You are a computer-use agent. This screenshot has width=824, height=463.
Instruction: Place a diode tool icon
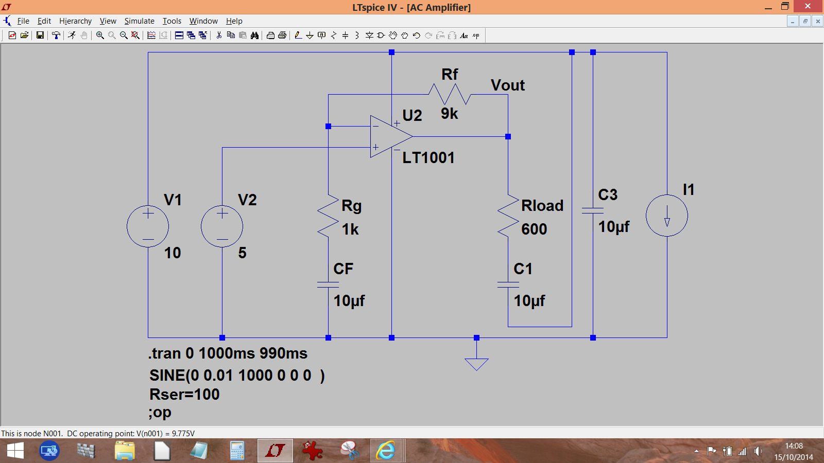[x=369, y=35]
